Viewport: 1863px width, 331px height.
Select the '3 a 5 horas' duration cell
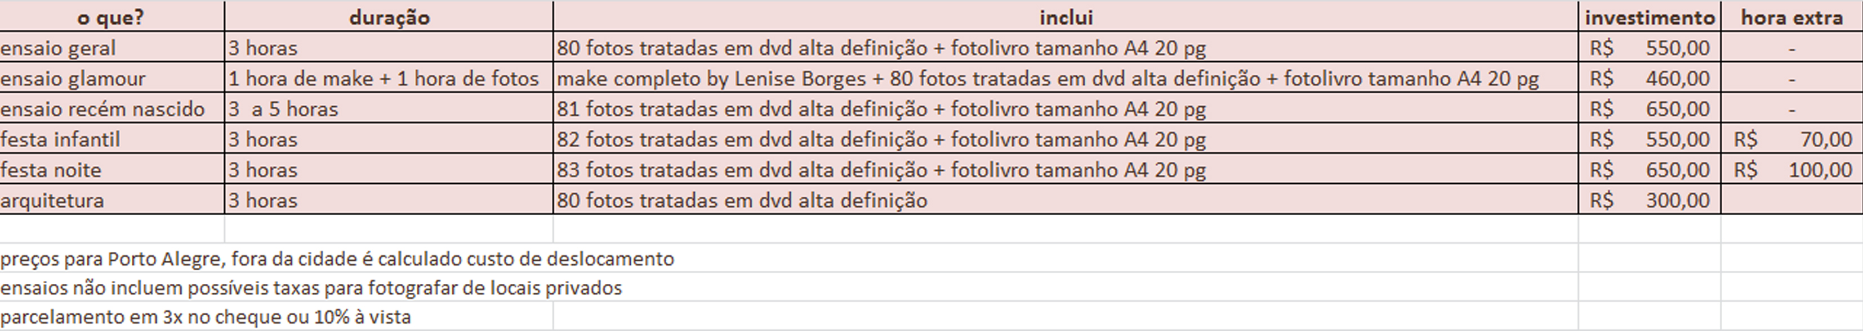pyautogui.click(x=389, y=108)
